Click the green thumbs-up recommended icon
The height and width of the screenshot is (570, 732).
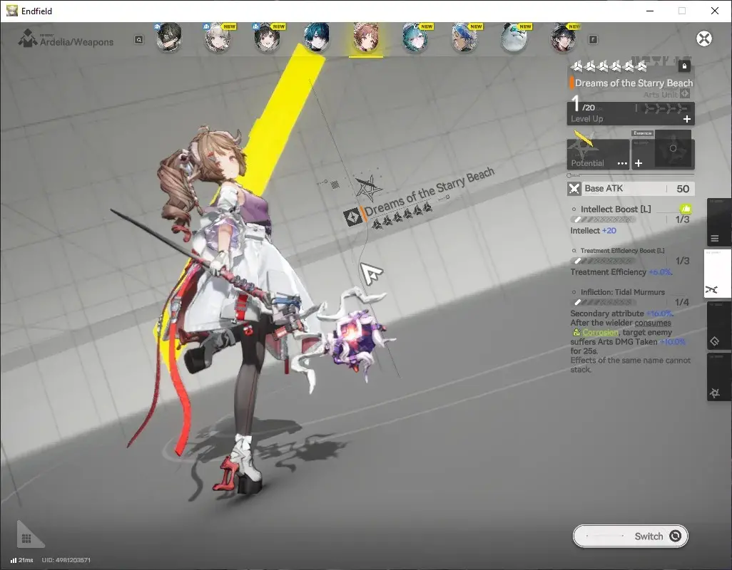[686, 209]
